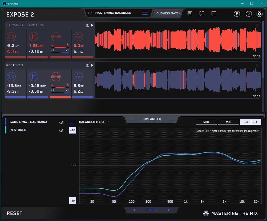This screenshot has height=221, width=267.
Task: Toggle the Loudness Match button
Action: tap(168, 13)
